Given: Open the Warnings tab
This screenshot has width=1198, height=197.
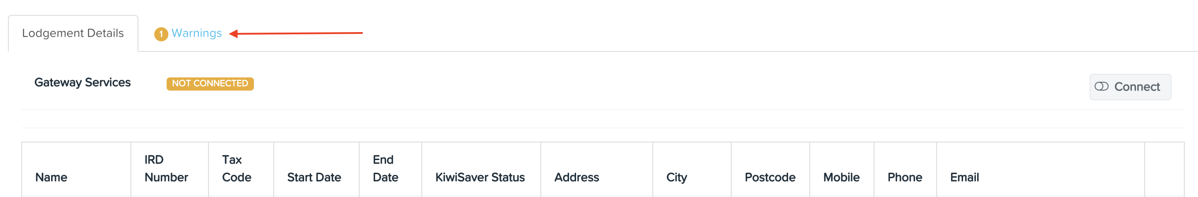Looking at the screenshot, I should [188, 33].
